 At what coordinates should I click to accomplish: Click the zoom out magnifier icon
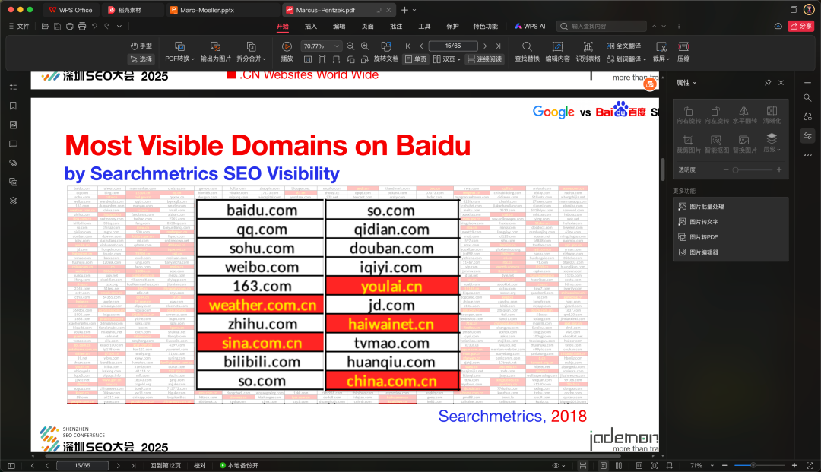[350, 46]
